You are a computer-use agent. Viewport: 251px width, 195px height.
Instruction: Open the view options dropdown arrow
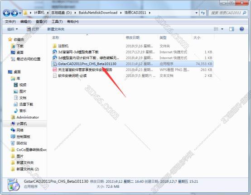pos(222,29)
